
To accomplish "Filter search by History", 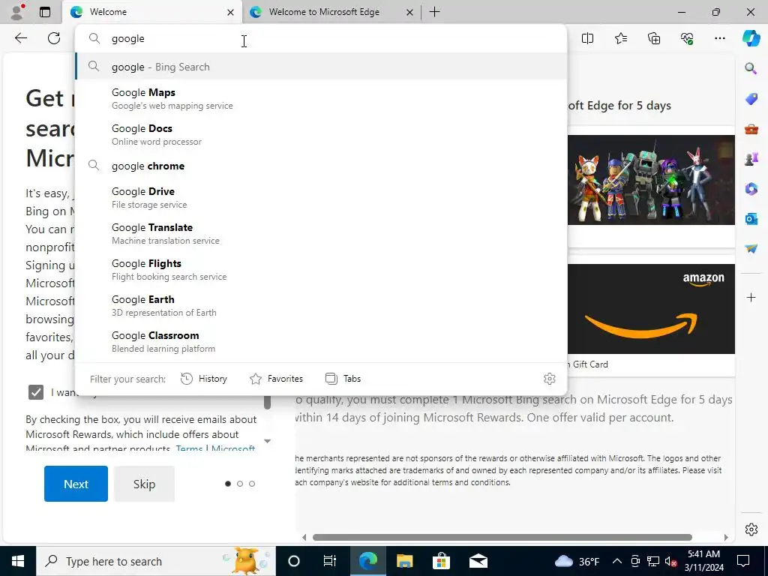I will pyautogui.click(x=204, y=379).
